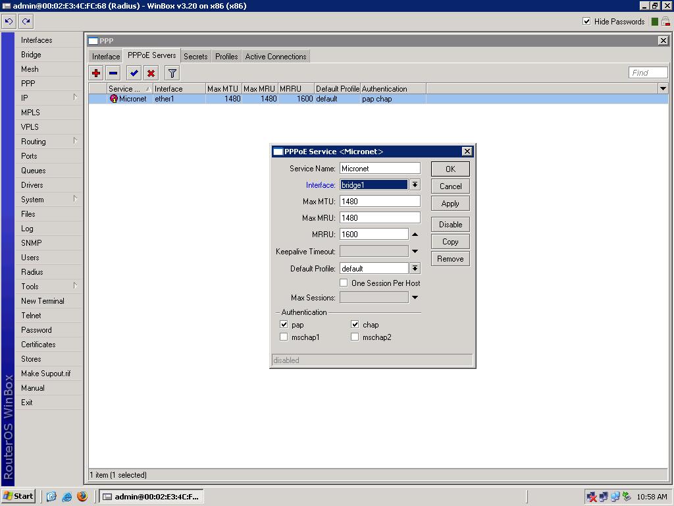Click the show desktop quick launch icon
This screenshot has width=674, height=506.
point(51,496)
